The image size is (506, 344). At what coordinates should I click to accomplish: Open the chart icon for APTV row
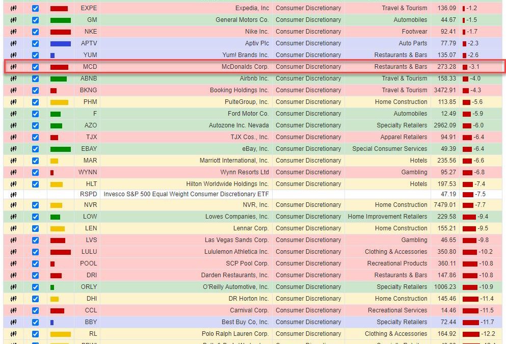point(13,43)
